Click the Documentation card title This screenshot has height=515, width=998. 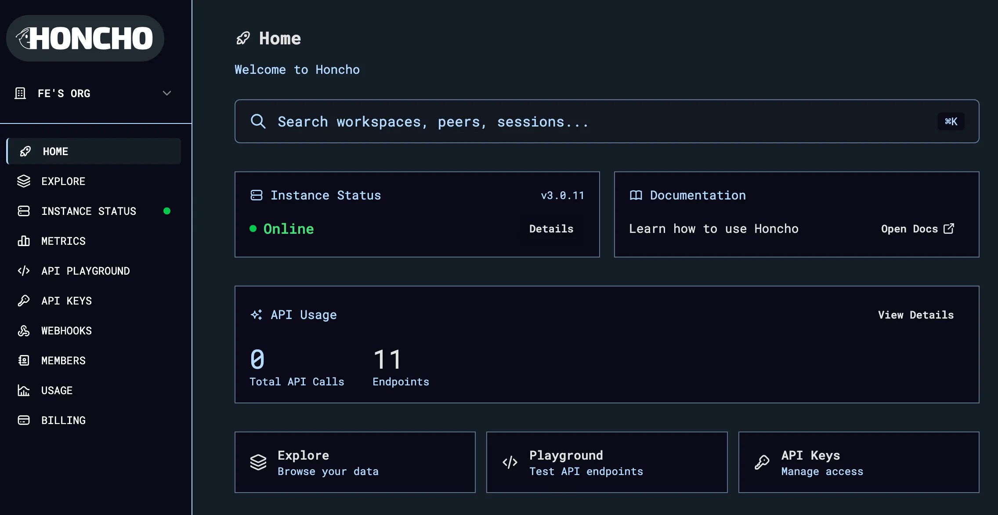click(698, 196)
